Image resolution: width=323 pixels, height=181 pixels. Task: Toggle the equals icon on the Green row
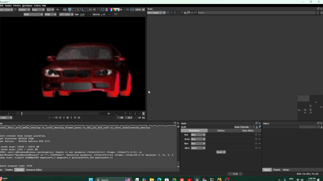tap(256, 139)
